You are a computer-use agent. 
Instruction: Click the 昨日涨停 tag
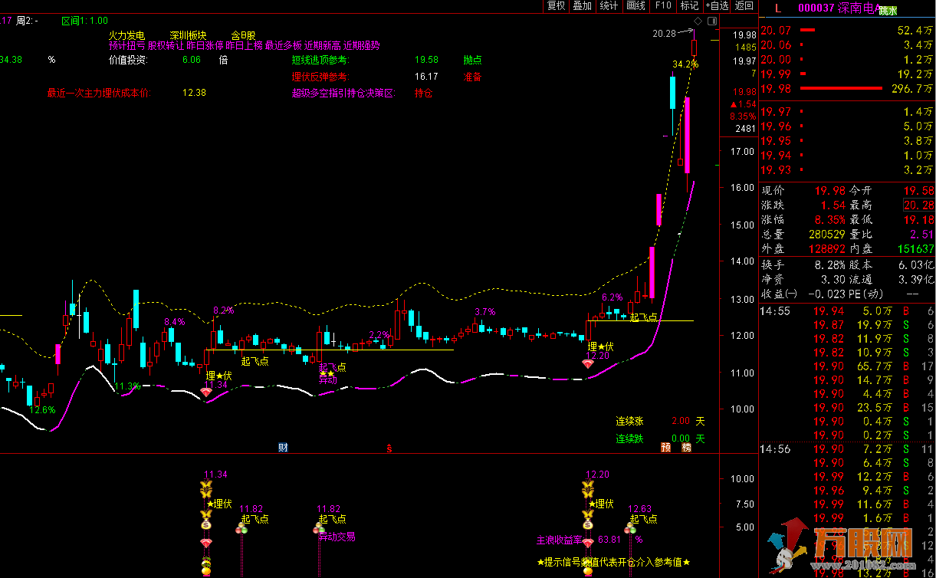pos(205,45)
